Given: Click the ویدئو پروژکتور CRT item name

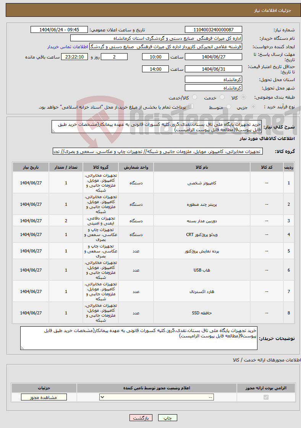Looking at the screenshot, I should click(x=202, y=234).
